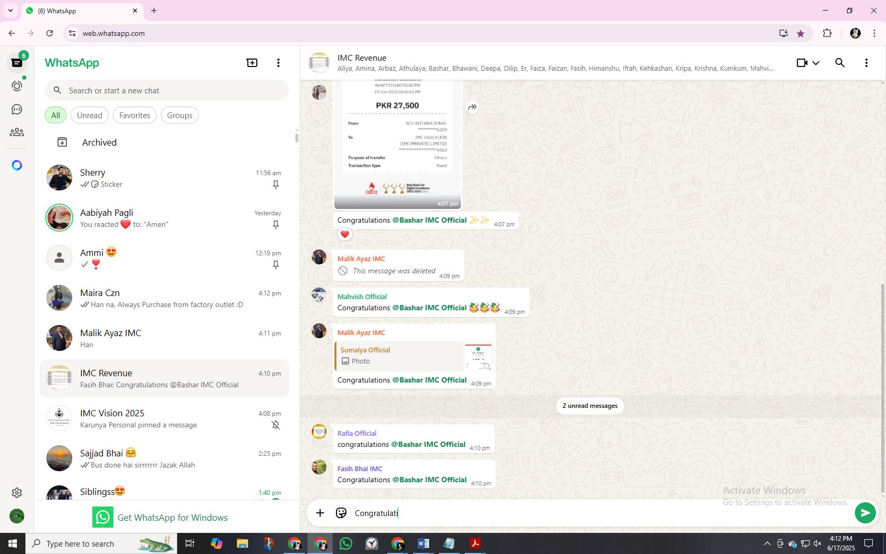Open chat list menu three dots
Screen dimensions: 886x554
(278, 63)
